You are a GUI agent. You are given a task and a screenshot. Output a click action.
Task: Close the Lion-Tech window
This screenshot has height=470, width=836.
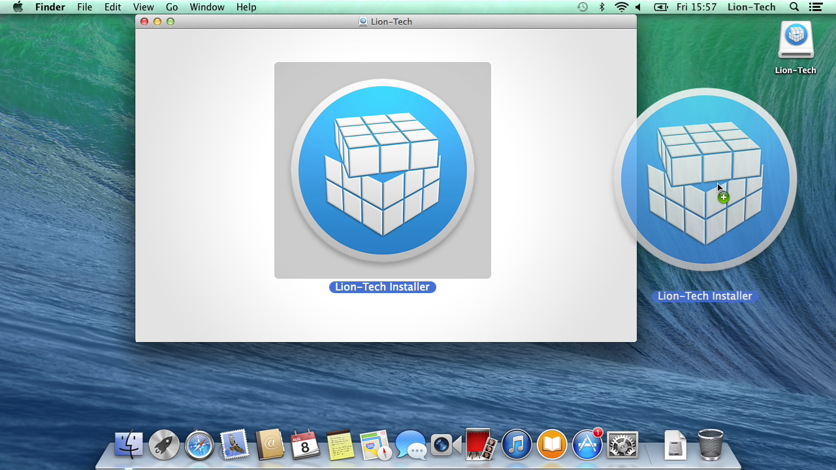(x=144, y=22)
